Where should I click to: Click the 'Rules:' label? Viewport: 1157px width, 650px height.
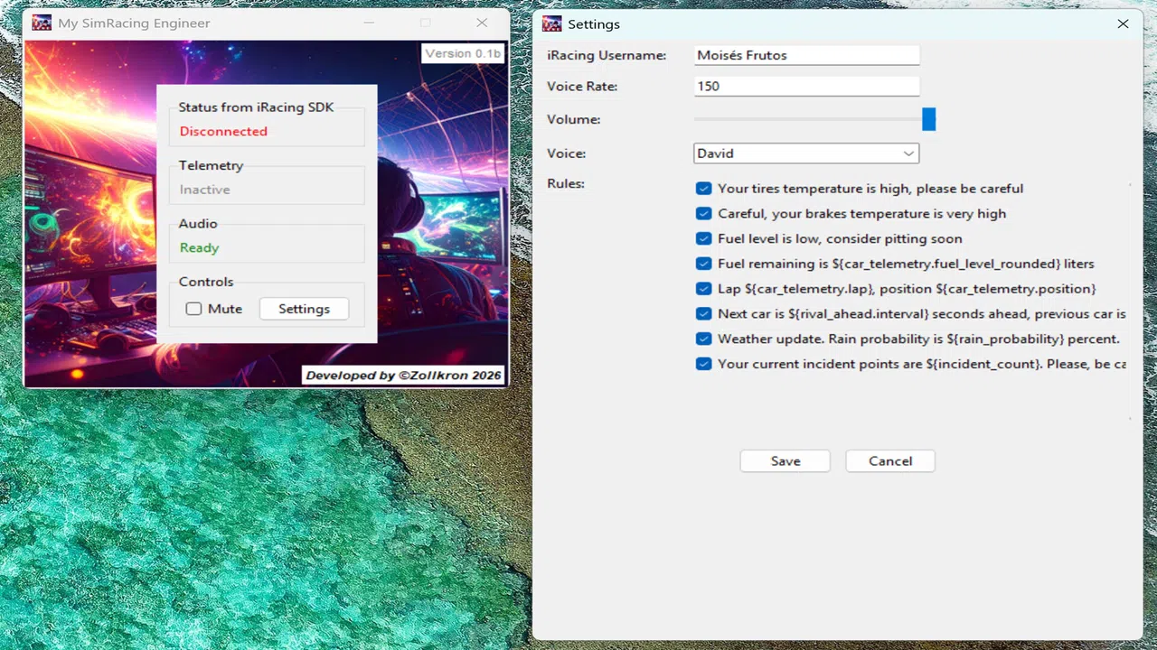pyautogui.click(x=566, y=184)
